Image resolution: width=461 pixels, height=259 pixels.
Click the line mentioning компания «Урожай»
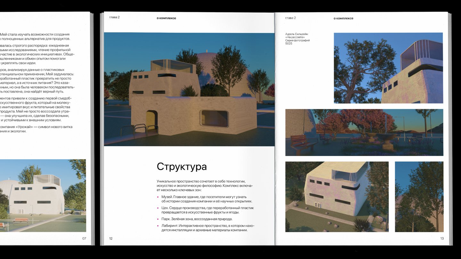pyautogui.click(x=36, y=127)
